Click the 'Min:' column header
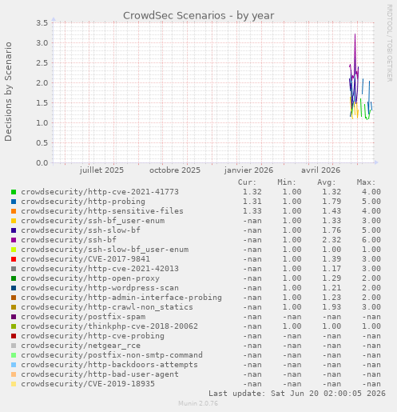Image resolution: width=397 pixels, height=412 pixels. click(x=287, y=182)
